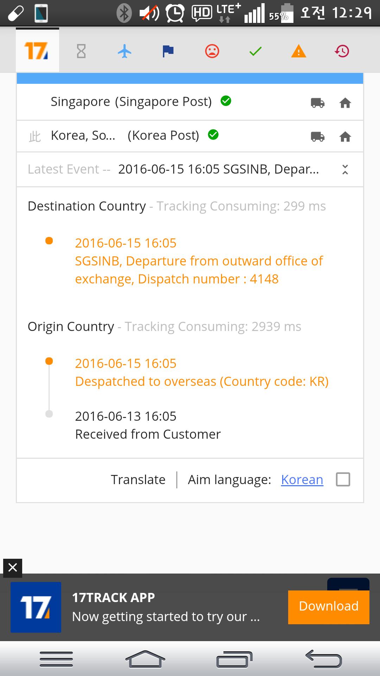Collapse the Latest Event details
Viewport: 380px width, 676px height.
[x=345, y=169]
